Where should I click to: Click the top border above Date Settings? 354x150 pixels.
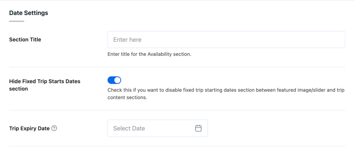177,1
